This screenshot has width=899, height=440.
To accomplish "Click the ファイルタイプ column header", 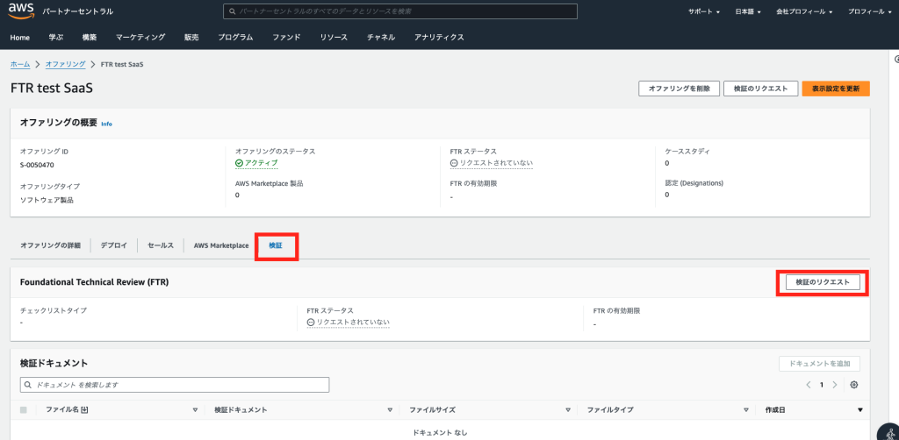I will 611,409.
